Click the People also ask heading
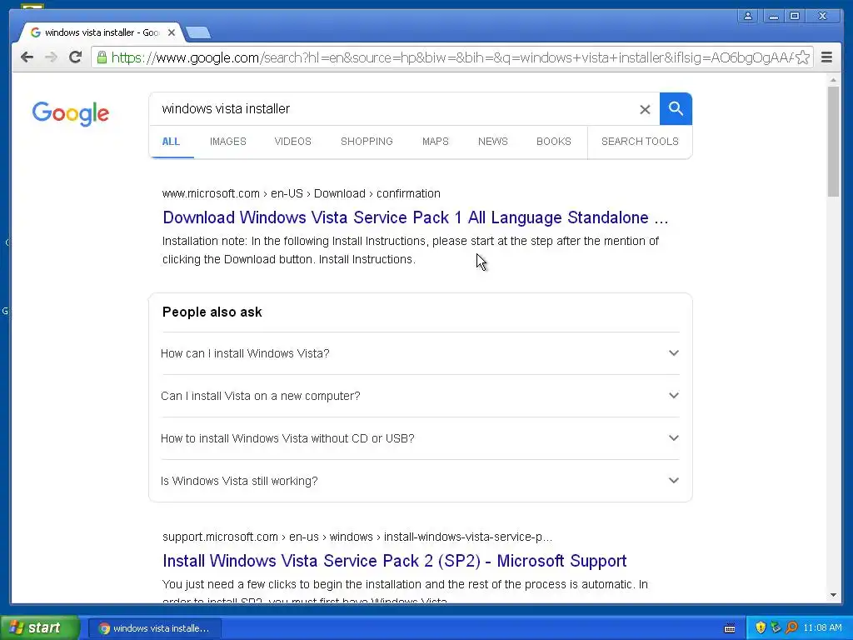The height and width of the screenshot is (640, 853). pyautogui.click(x=212, y=312)
